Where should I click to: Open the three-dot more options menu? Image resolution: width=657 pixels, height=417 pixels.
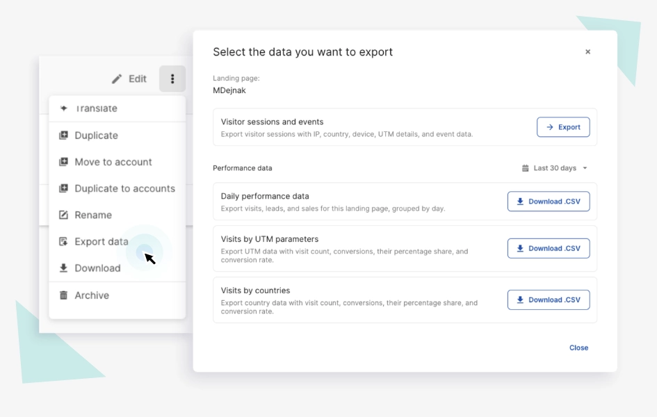(x=172, y=79)
